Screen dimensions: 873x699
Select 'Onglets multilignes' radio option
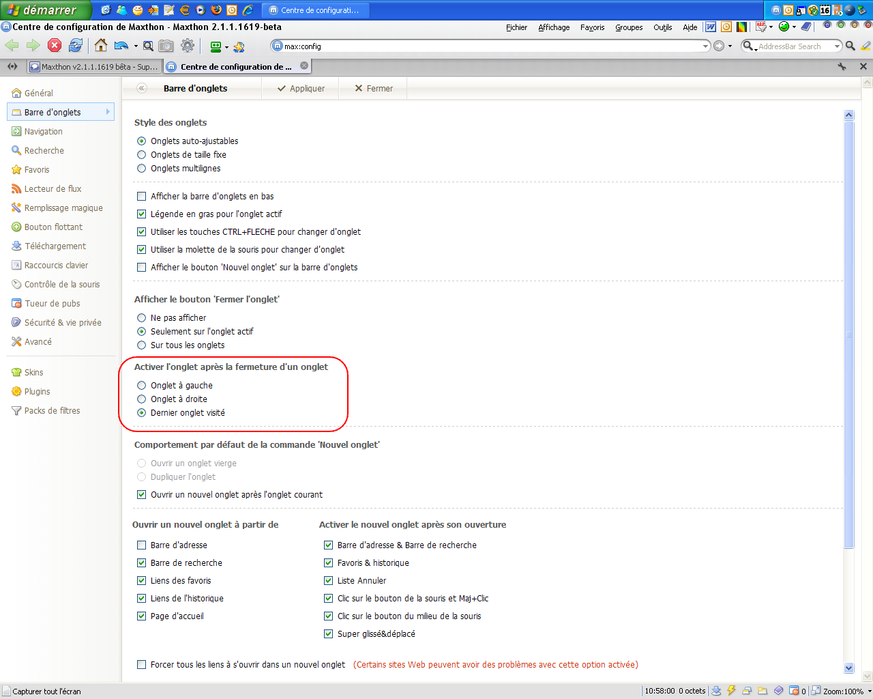142,169
